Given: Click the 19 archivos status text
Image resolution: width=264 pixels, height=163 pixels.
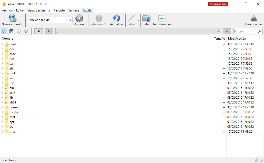Looking at the screenshot, I should click(9, 160).
